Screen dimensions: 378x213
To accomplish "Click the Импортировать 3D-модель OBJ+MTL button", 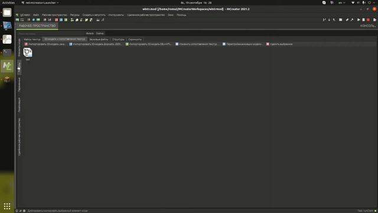I will coord(148,44).
